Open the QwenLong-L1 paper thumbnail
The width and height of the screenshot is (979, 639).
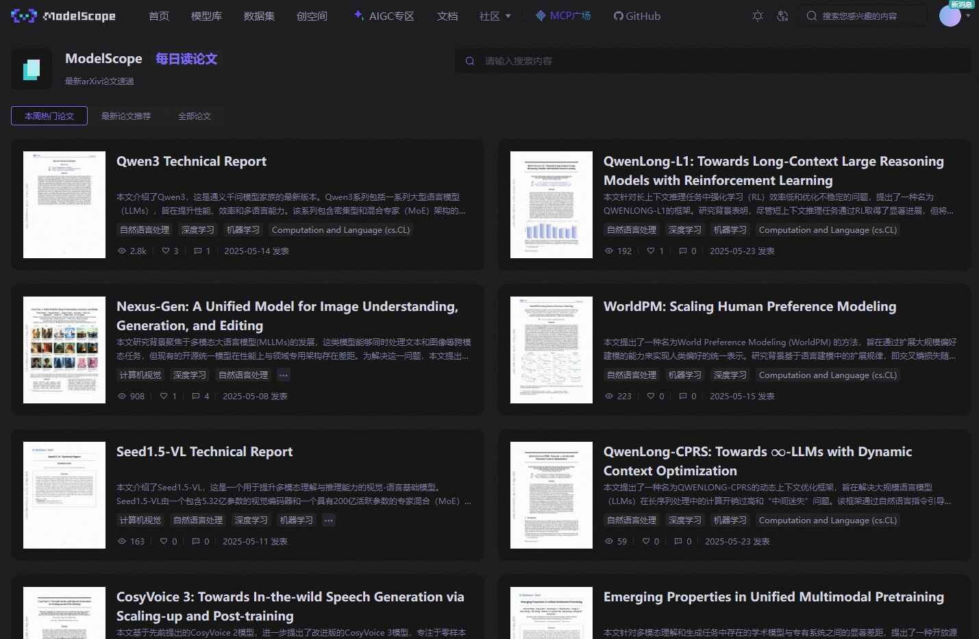tap(552, 205)
